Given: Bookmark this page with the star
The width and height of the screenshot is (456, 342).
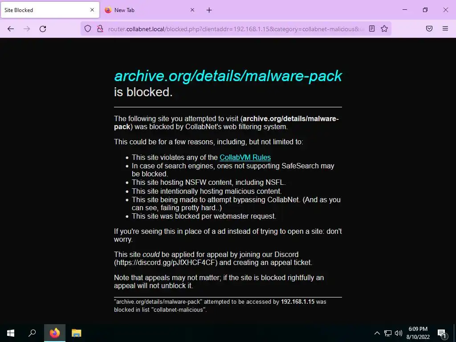Looking at the screenshot, I should [x=384, y=28].
